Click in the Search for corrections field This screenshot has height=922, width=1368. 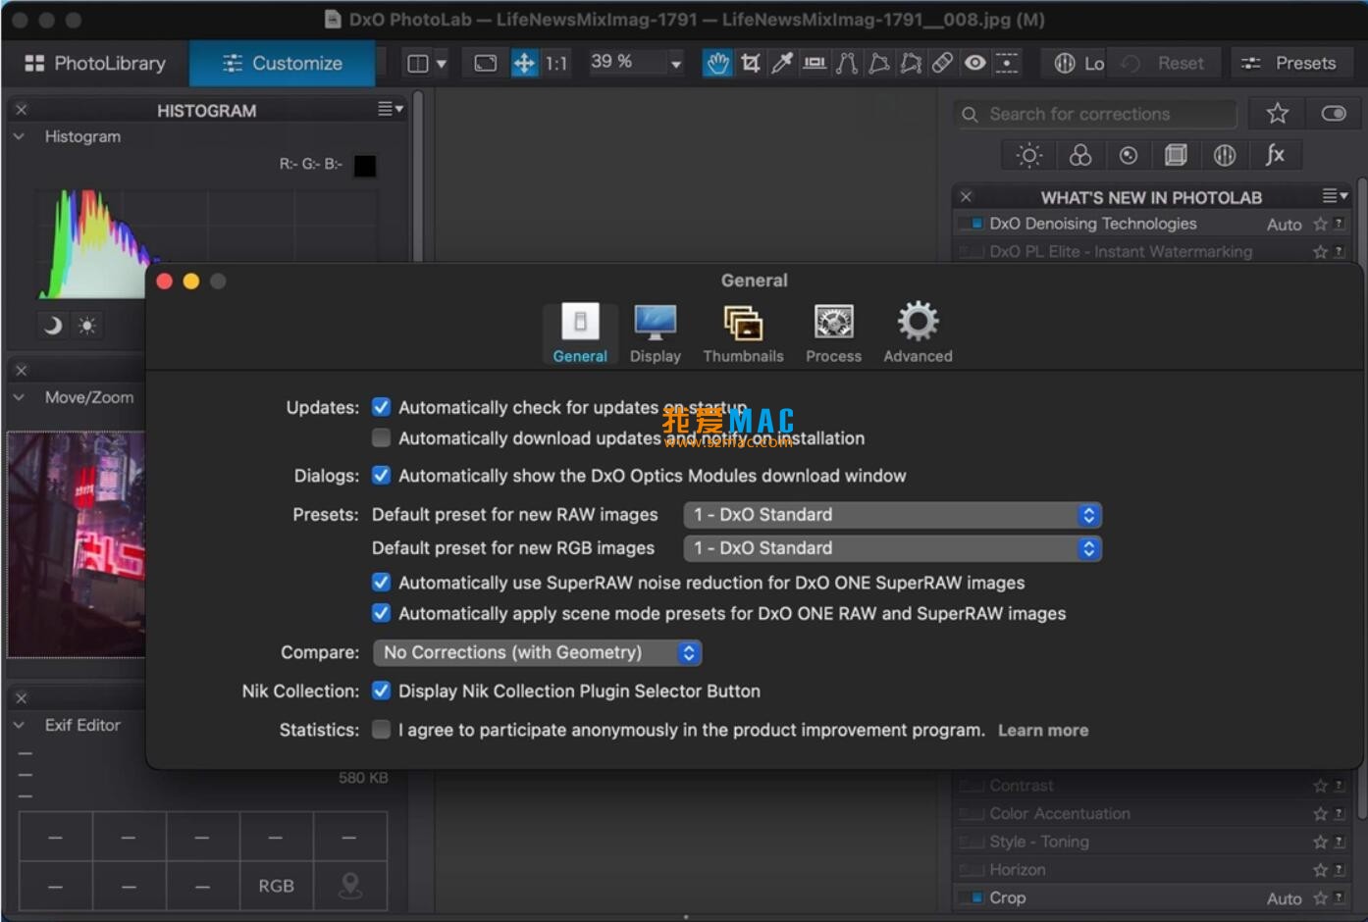(1095, 114)
